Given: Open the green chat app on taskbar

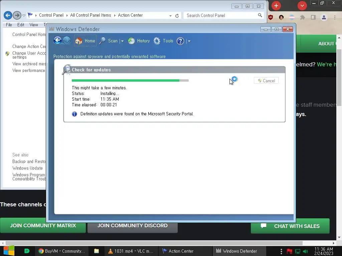Looking at the screenshot, I should click(27, 251).
